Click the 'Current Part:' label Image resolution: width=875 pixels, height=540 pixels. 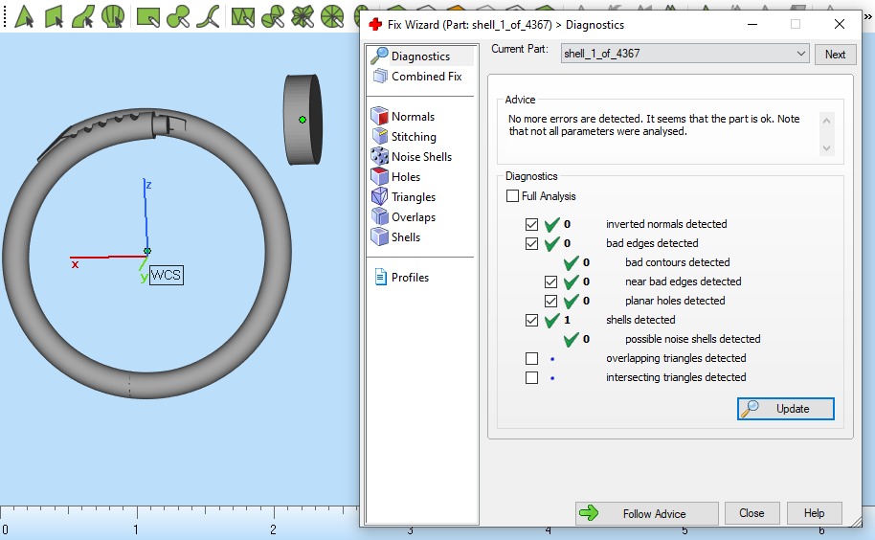520,49
